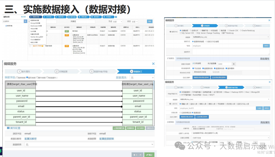The height and width of the screenshot is (157, 275).
Task: Click the 数据采集 tree node icon in the sidebar
Action: [x=6, y=26]
